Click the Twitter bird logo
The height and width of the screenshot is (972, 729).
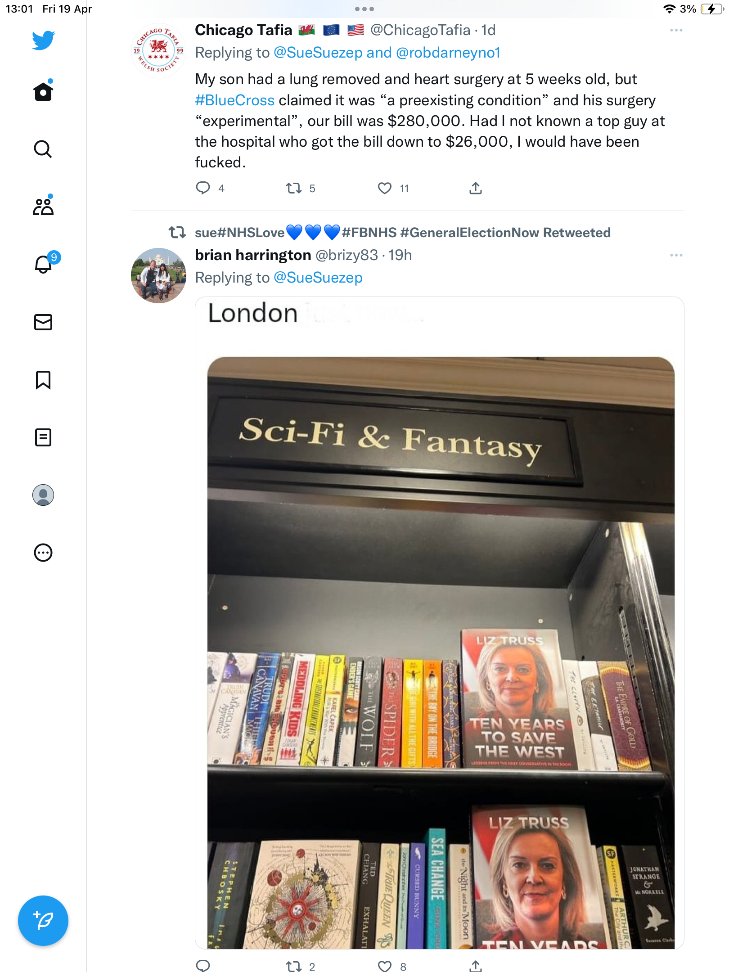[43, 40]
